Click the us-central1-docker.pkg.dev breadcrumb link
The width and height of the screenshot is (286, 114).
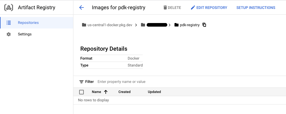(x=110, y=25)
